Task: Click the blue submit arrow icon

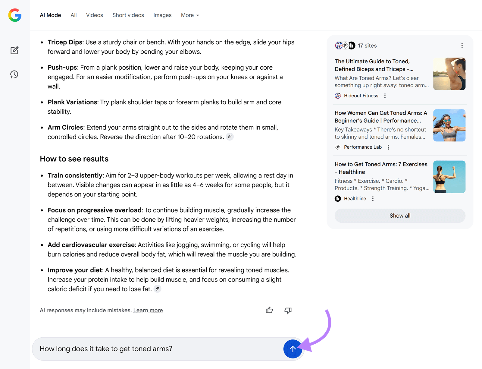Action: click(293, 349)
